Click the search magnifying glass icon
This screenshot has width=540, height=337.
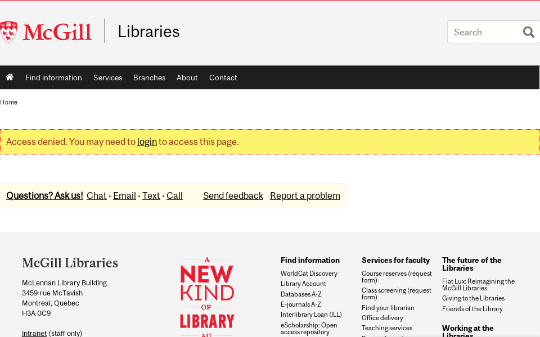528,32
